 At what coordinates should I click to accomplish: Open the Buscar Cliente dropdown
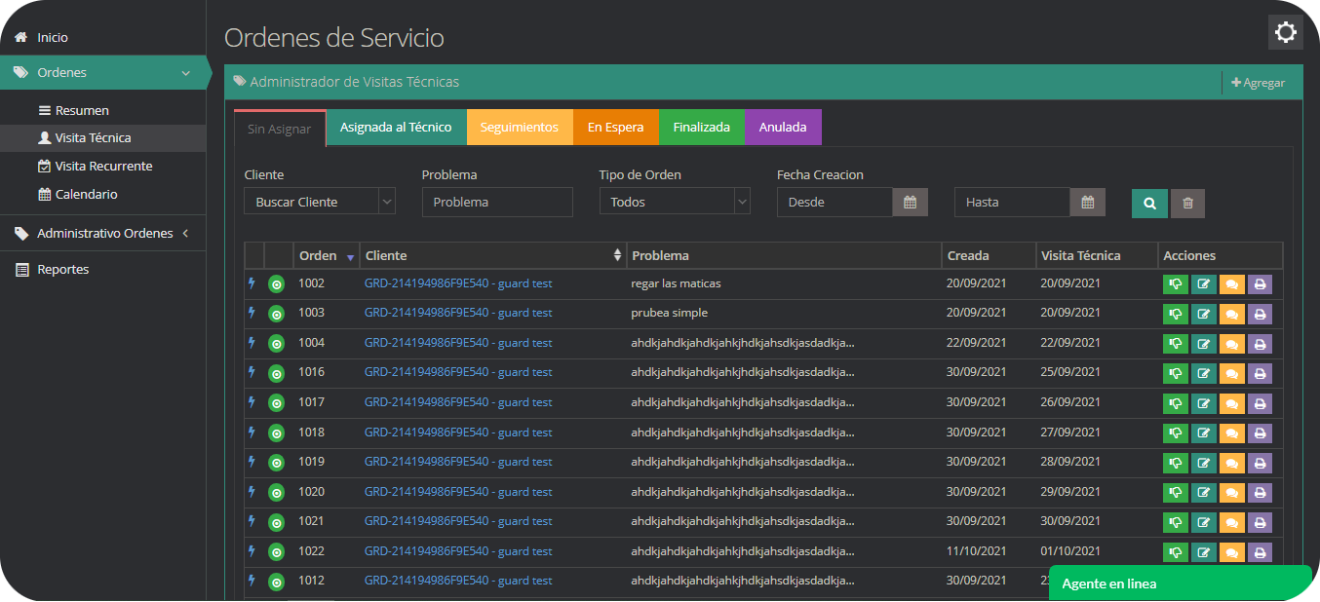click(319, 203)
